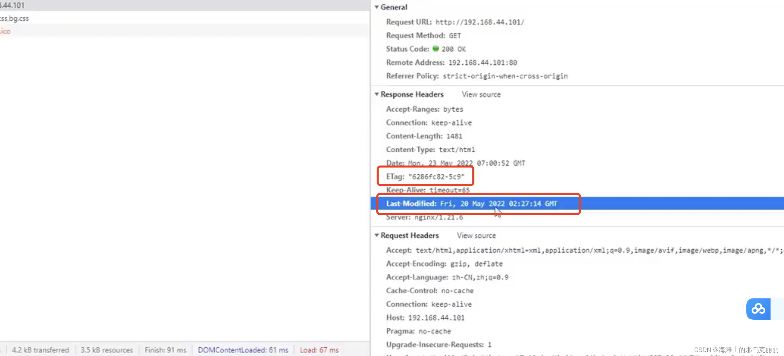The image size is (784, 356).
Task: Click the Finish: 91 ms indicator
Action: click(165, 350)
